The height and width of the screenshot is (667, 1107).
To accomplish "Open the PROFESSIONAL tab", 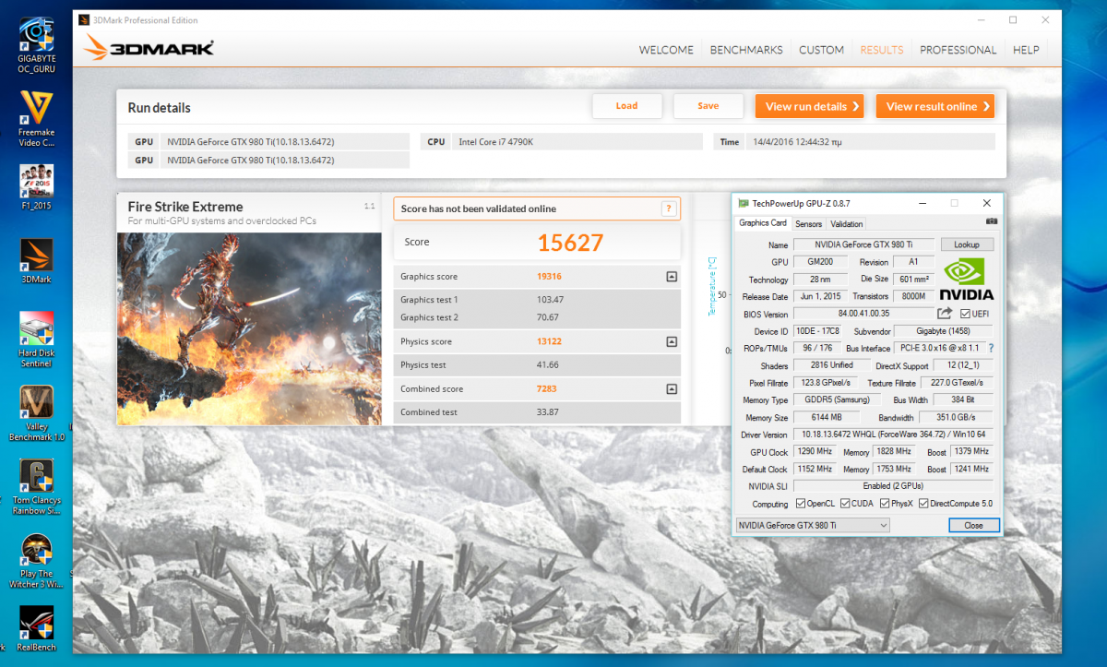I will [958, 50].
